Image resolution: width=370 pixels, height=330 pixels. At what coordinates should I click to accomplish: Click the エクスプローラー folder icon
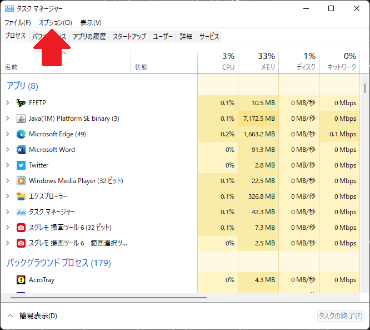[21, 196]
